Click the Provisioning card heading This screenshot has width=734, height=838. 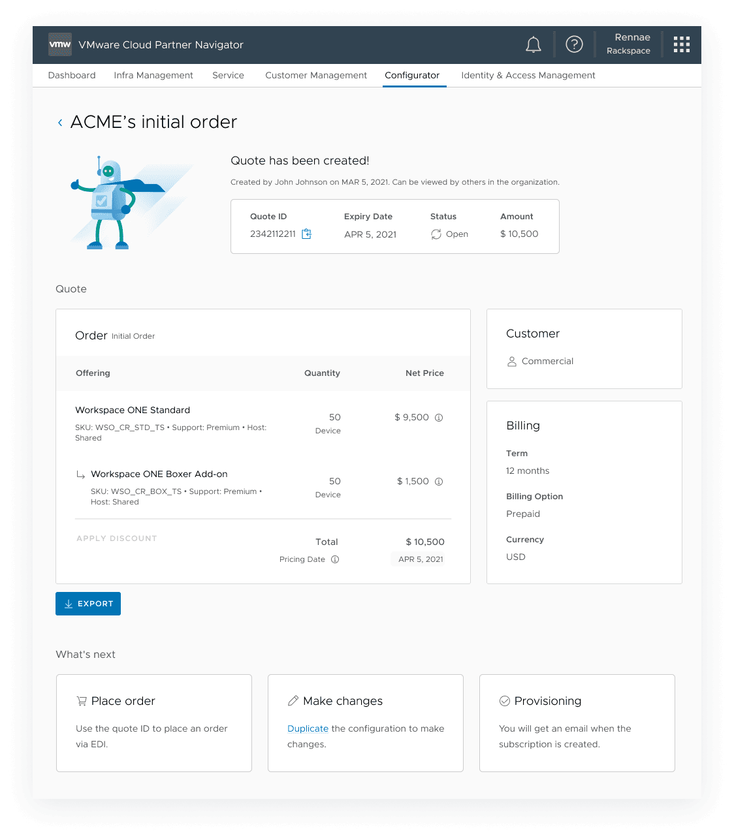[x=548, y=701]
